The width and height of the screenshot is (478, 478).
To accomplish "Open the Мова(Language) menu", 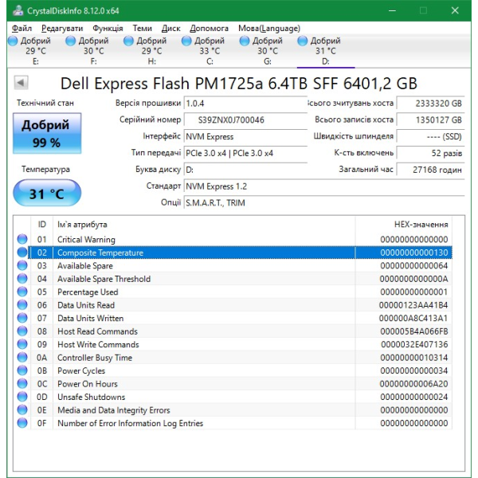I will pyautogui.click(x=269, y=29).
